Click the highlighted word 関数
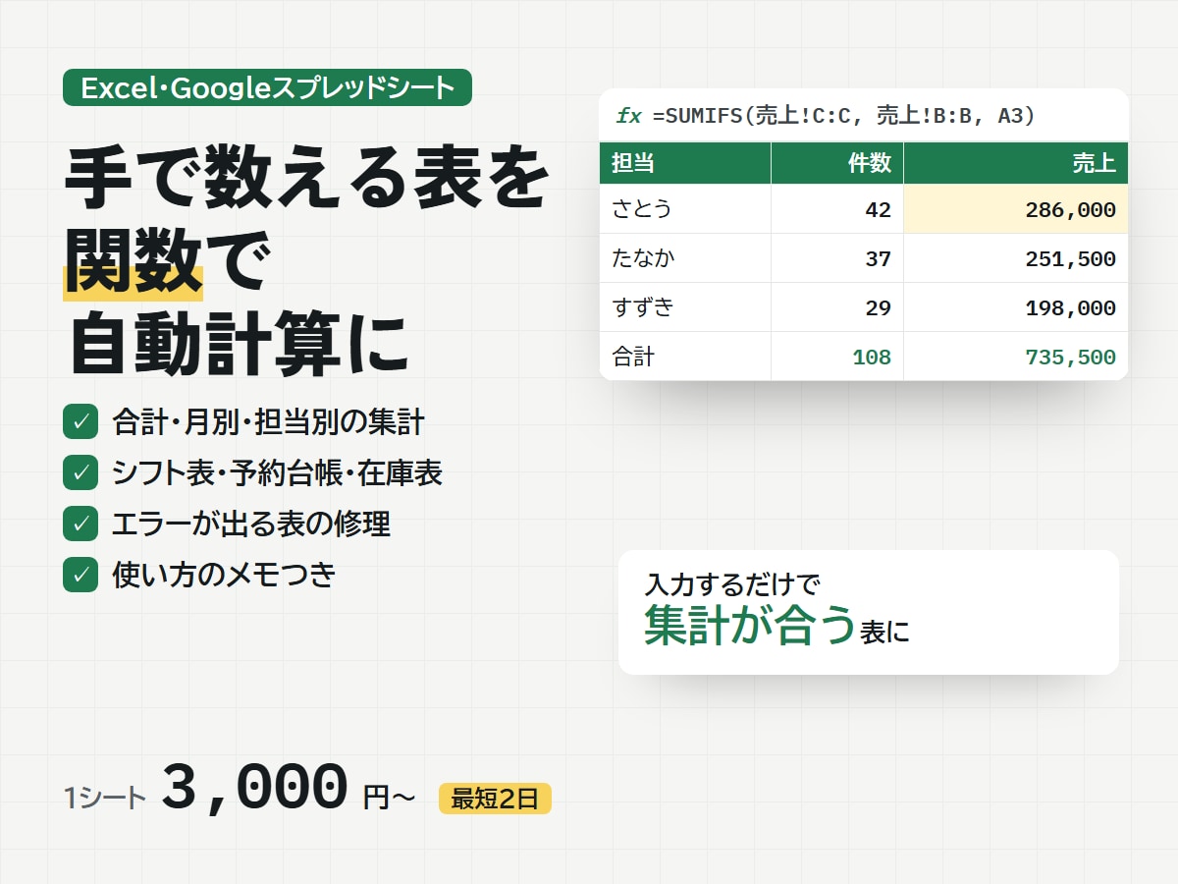 tap(134, 263)
